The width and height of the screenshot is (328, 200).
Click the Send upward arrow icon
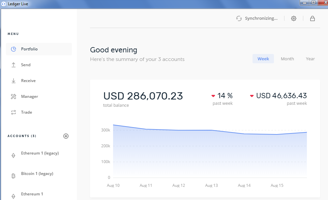pos(14,65)
